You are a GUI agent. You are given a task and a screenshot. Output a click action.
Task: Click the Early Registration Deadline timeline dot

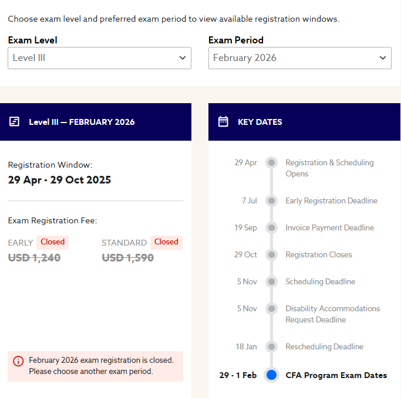pos(271,201)
